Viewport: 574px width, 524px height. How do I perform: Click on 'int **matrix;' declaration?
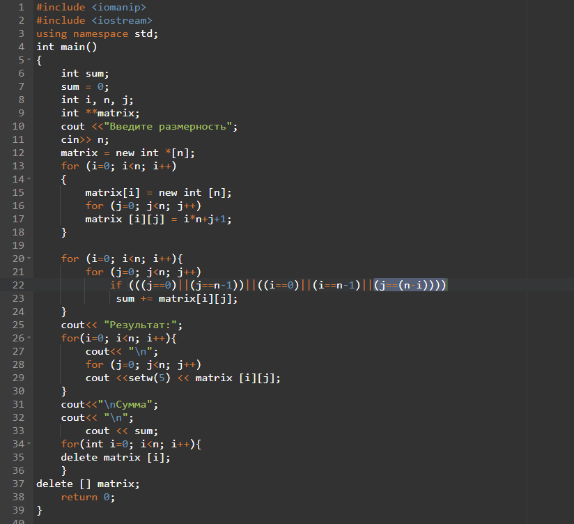[100, 113]
